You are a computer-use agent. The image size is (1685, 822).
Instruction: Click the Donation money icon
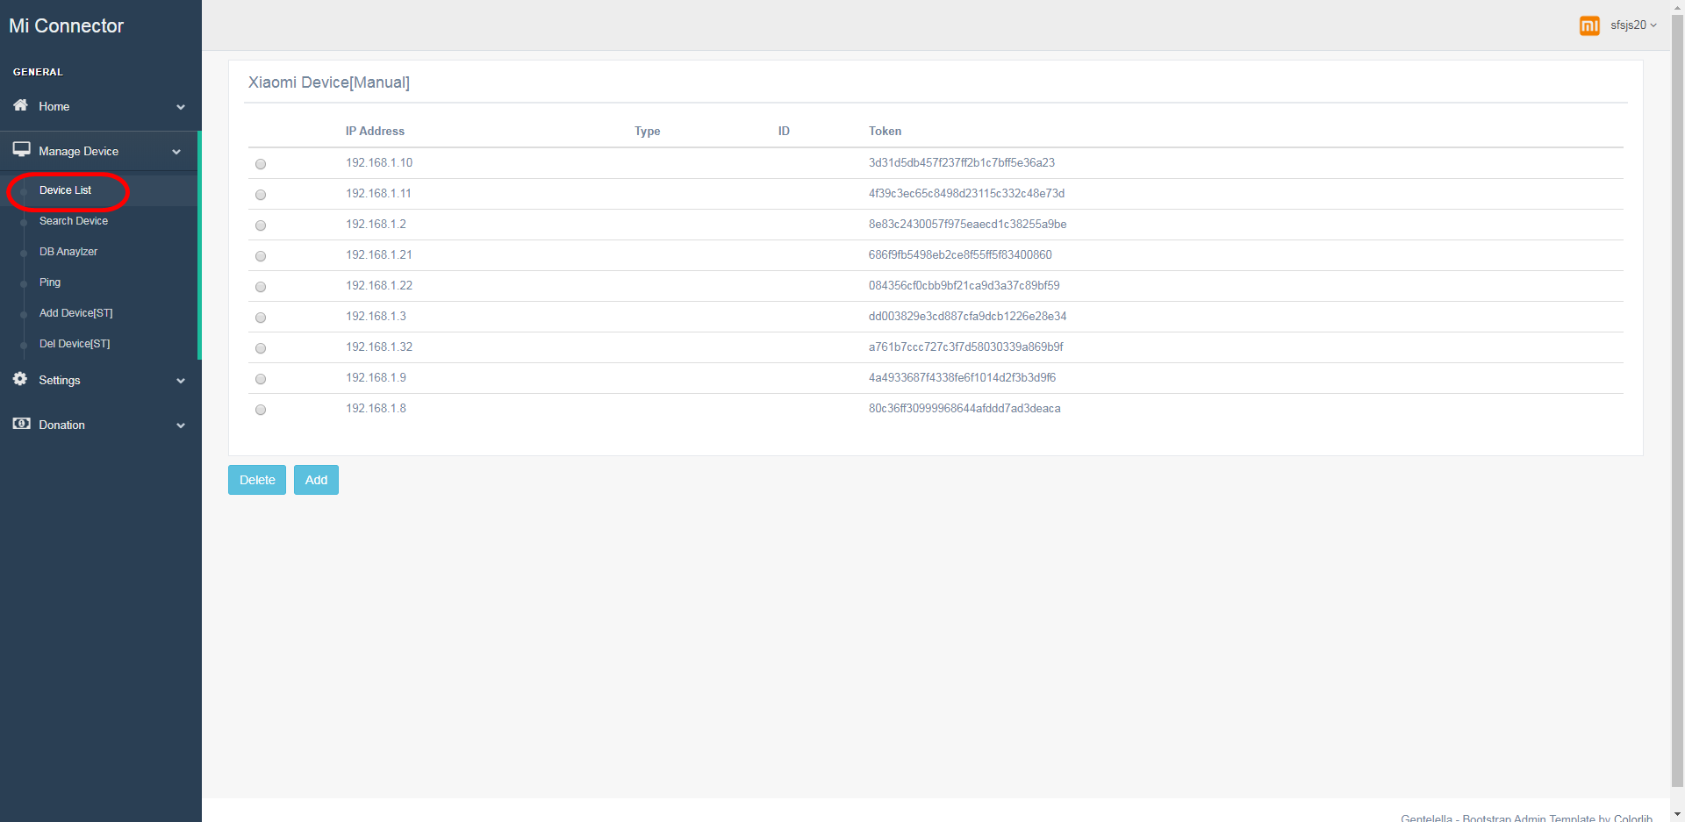tap(21, 424)
